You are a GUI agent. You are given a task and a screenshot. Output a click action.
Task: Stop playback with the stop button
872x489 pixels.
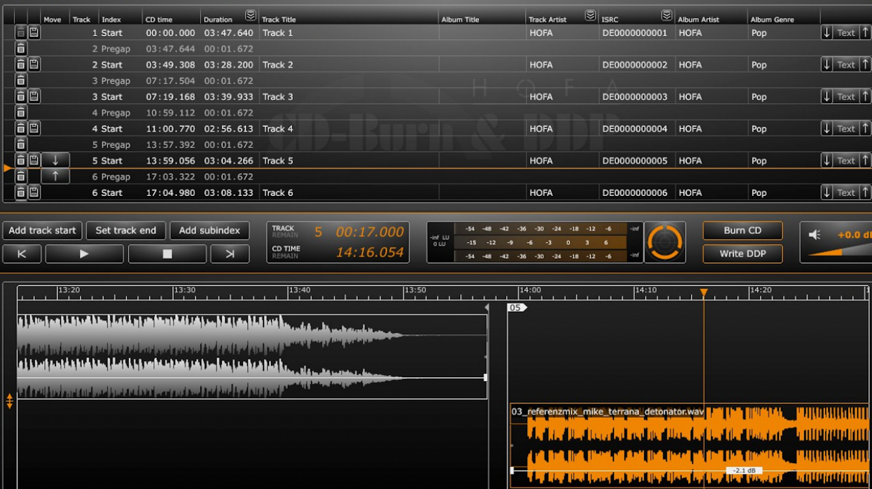[167, 254]
